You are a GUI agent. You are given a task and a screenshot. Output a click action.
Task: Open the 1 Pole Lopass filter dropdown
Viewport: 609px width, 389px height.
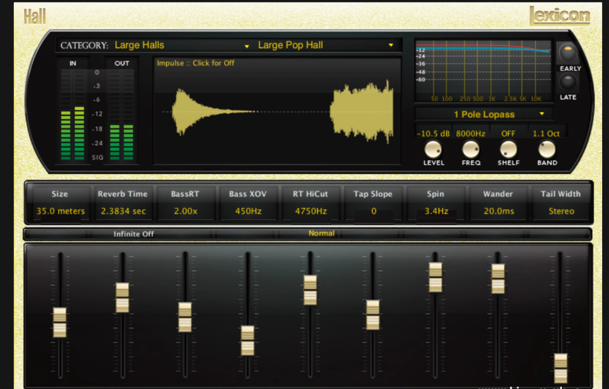[x=483, y=114]
